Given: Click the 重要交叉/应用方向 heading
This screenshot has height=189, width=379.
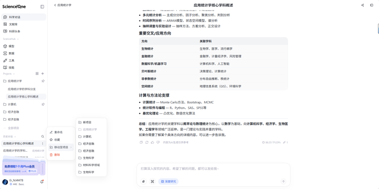Looking at the screenshot, I should 155,33.
